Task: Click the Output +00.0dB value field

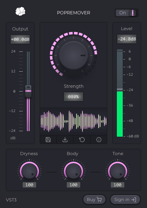Action: [20, 39]
